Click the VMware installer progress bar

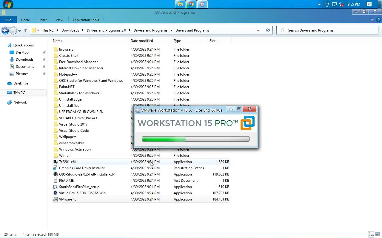(x=196, y=139)
